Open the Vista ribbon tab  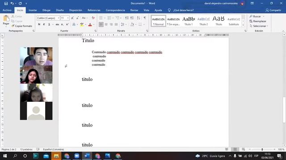tap(146, 10)
